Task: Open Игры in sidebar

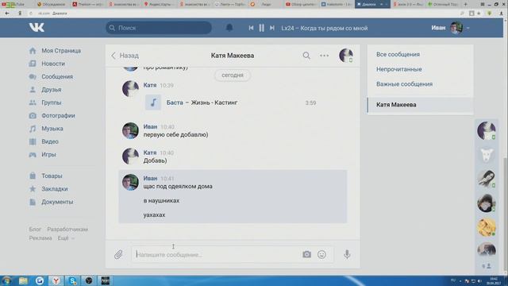Action: tap(48, 154)
